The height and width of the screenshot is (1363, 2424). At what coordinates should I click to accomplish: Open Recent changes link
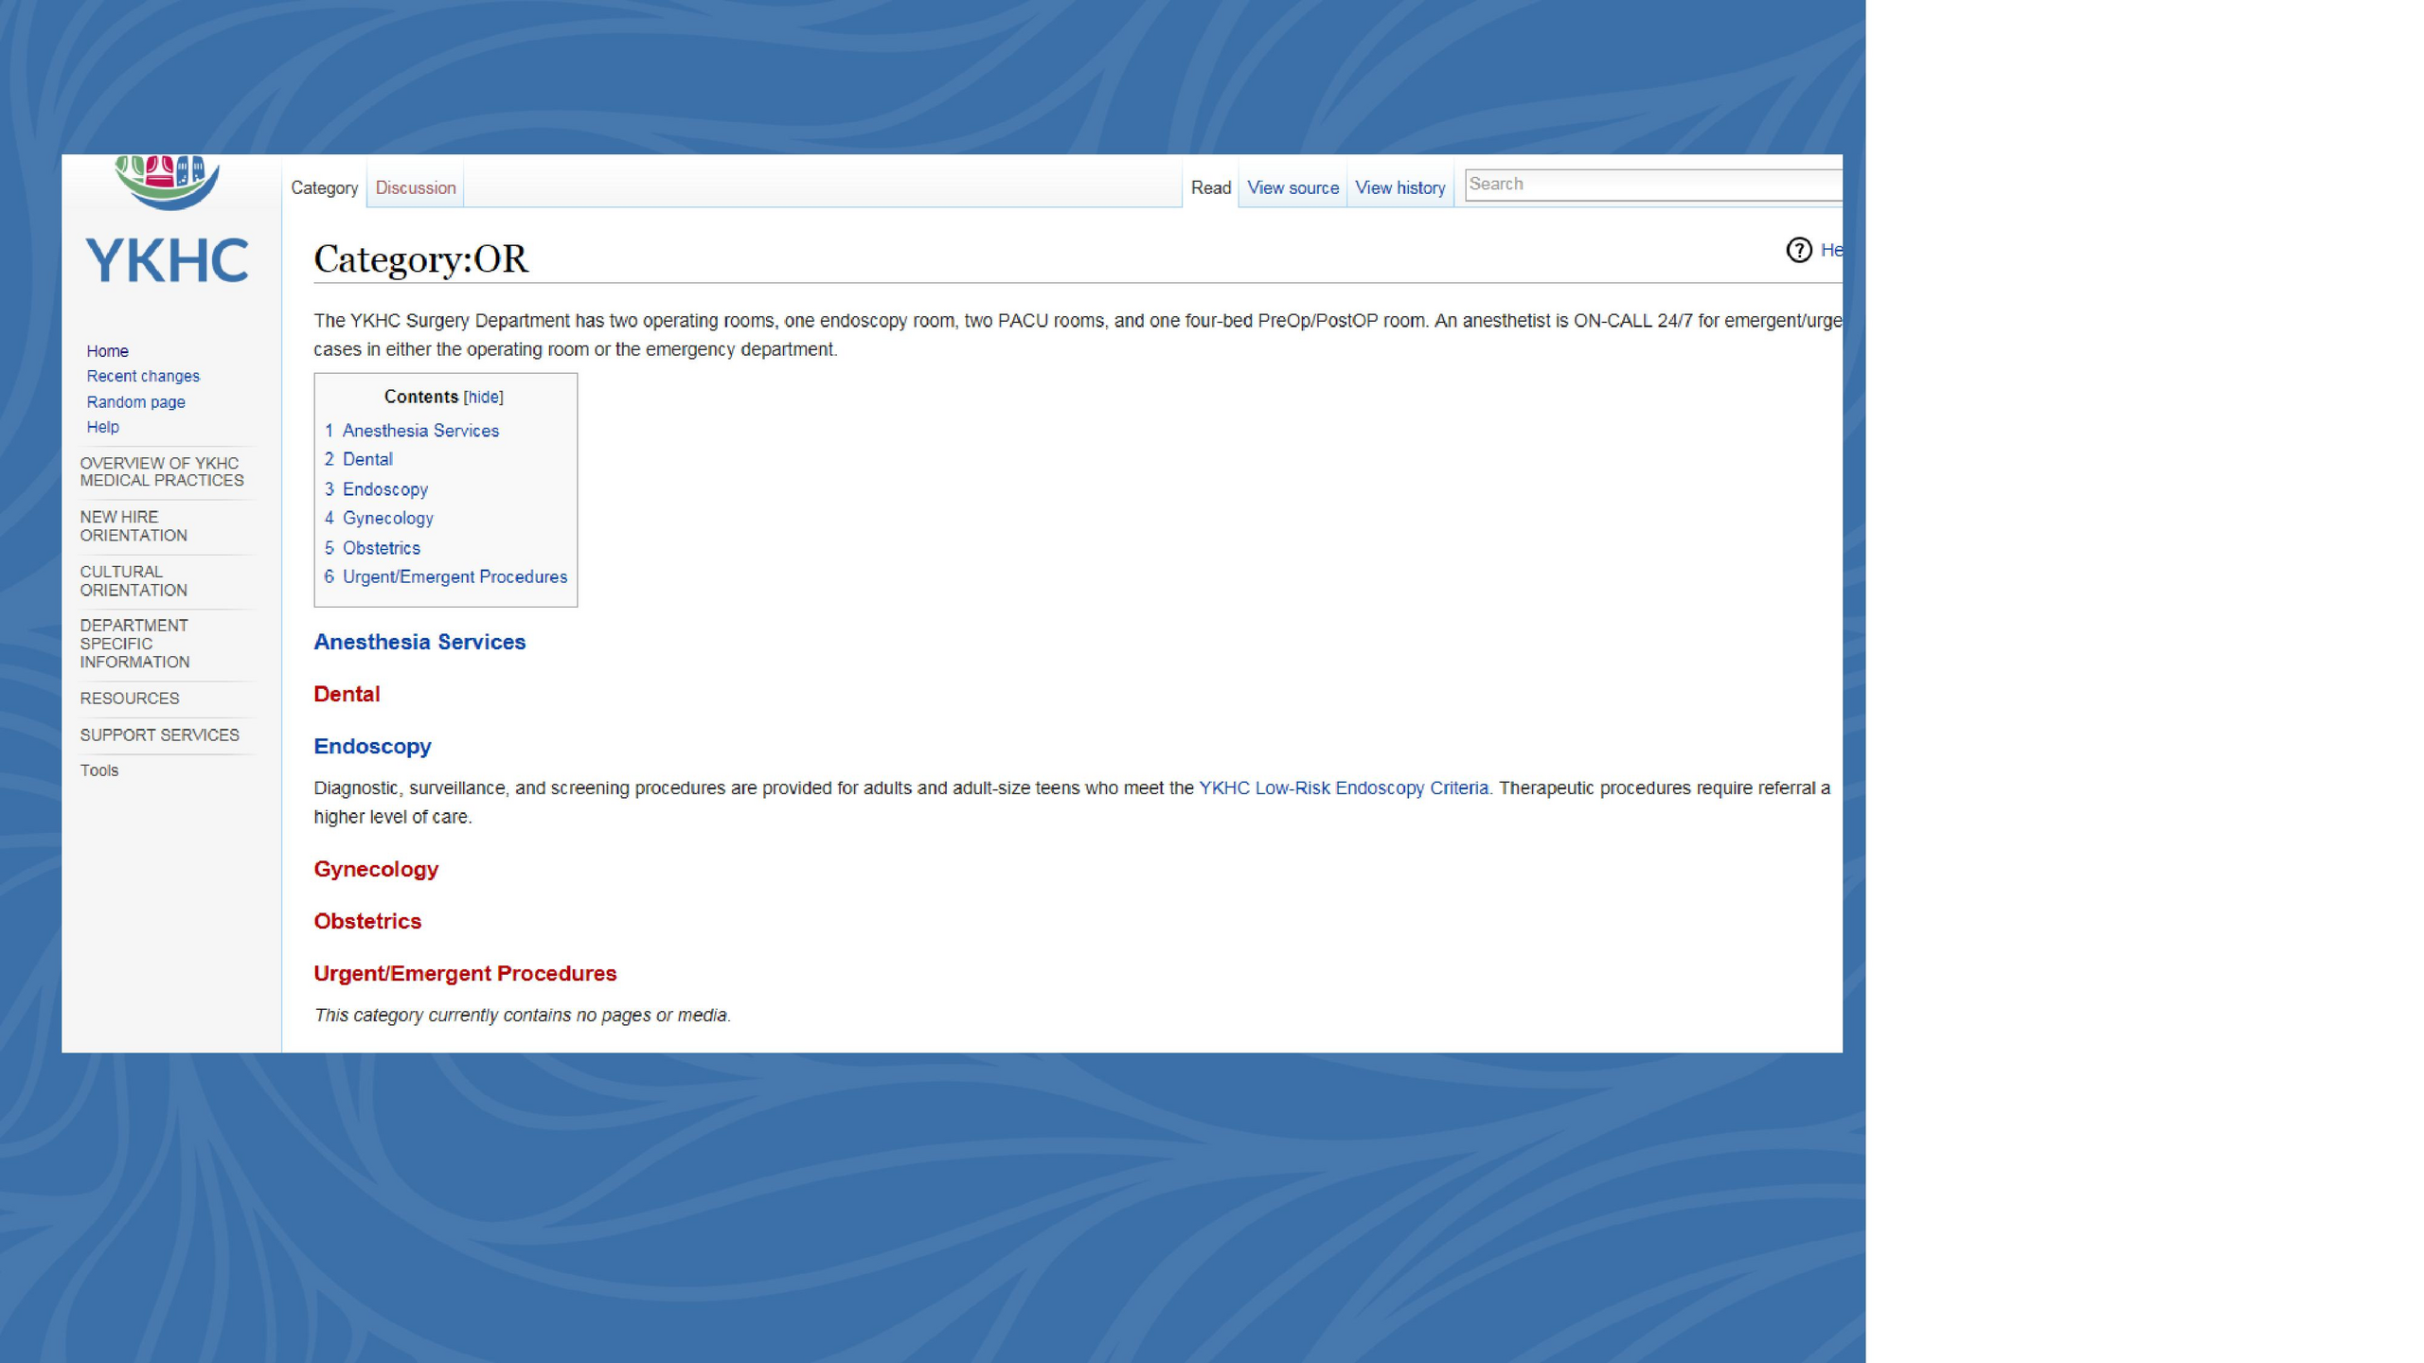[143, 376]
